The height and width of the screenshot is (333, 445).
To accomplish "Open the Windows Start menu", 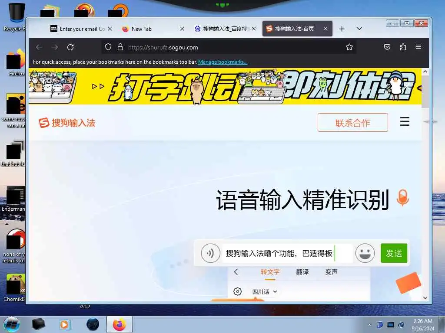I will (x=12, y=324).
